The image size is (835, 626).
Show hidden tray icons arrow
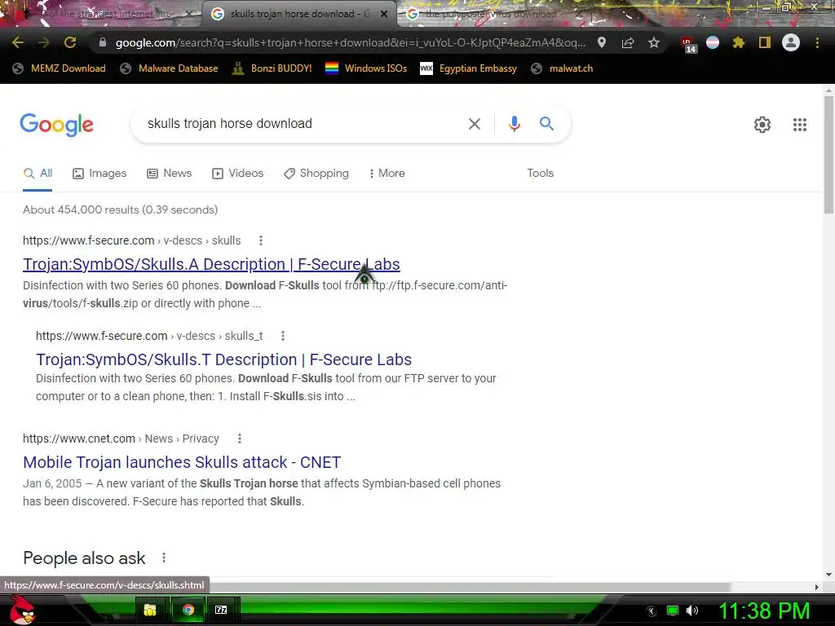coord(652,611)
